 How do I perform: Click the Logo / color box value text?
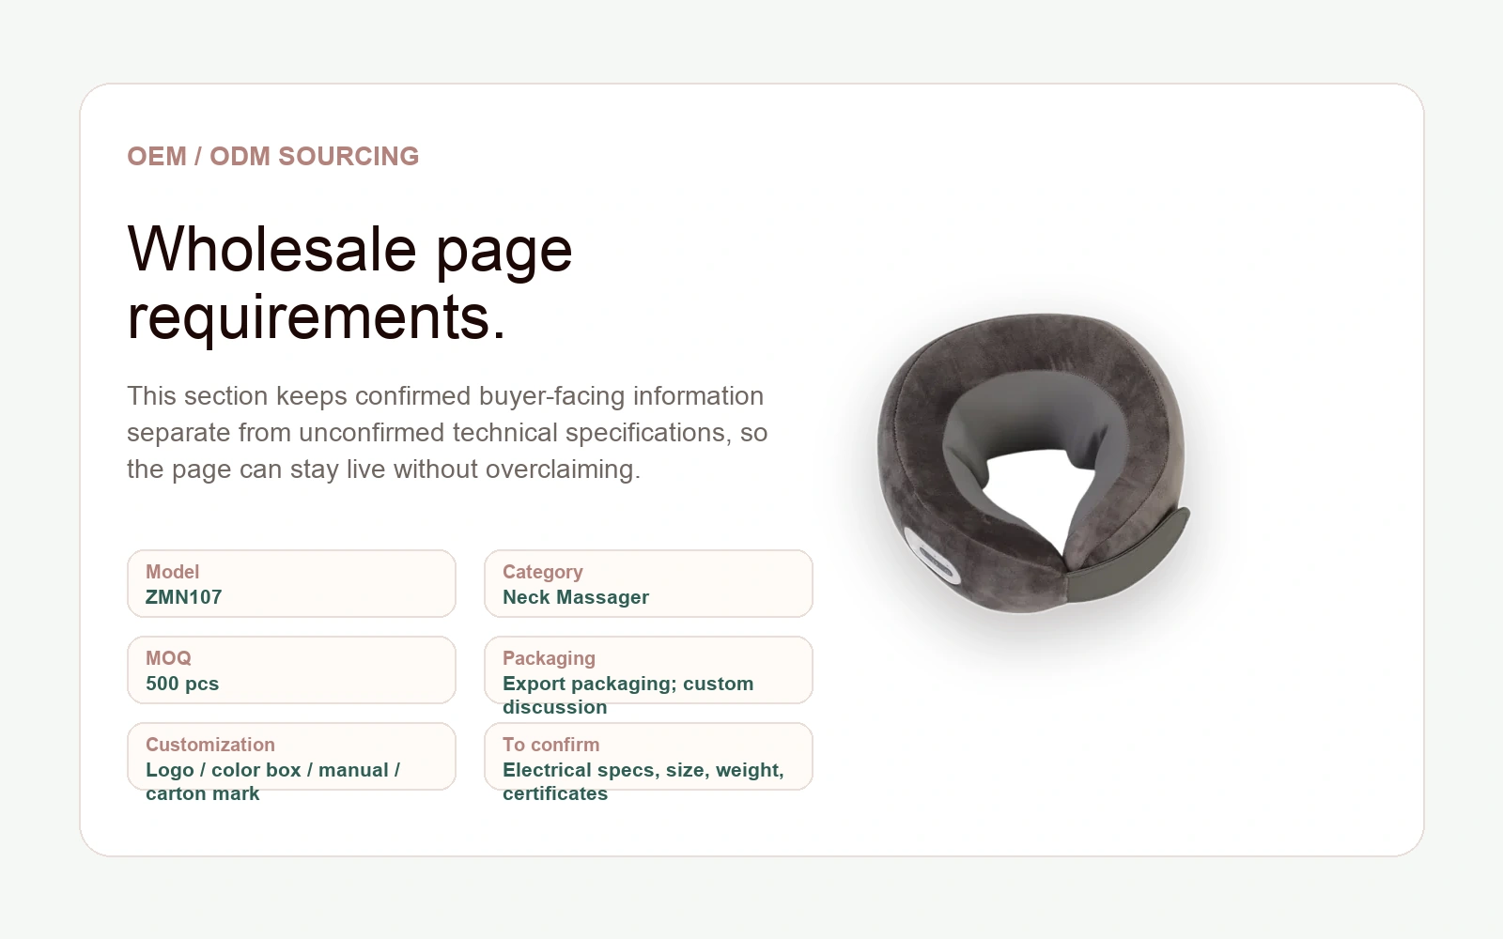(x=272, y=781)
